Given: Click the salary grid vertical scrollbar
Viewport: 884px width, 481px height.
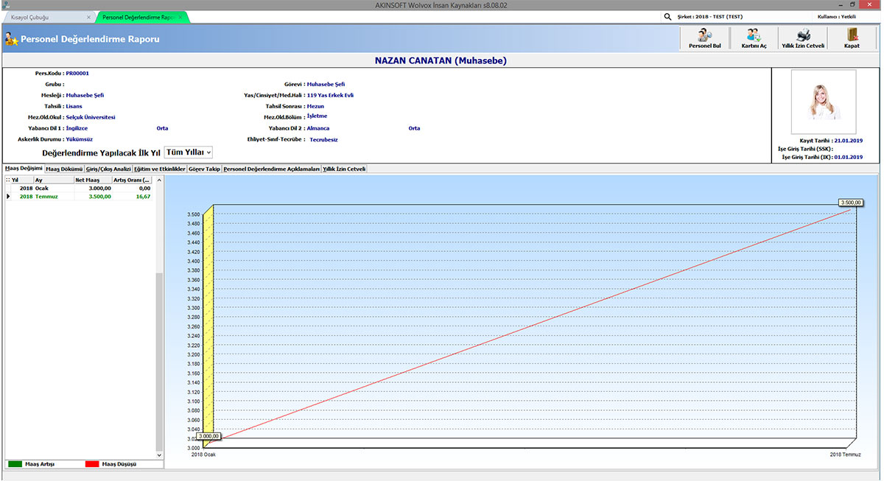Looking at the screenshot, I should 158,361.
